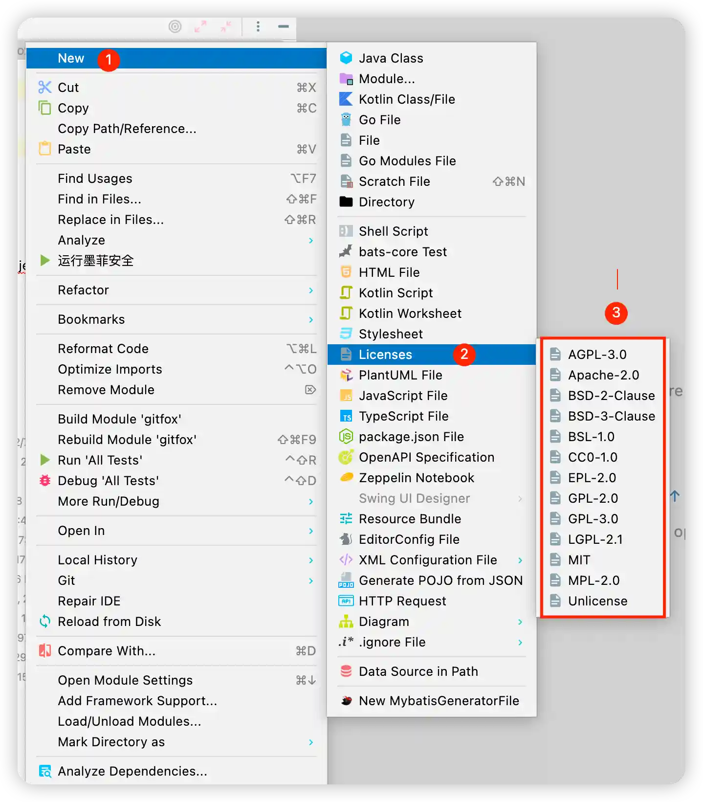The height and width of the screenshot is (802, 703).
Task: Click the Java Class icon
Action: tap(346, 58)
